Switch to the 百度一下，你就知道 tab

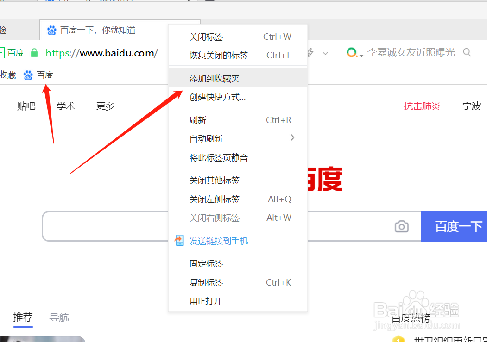104,30
